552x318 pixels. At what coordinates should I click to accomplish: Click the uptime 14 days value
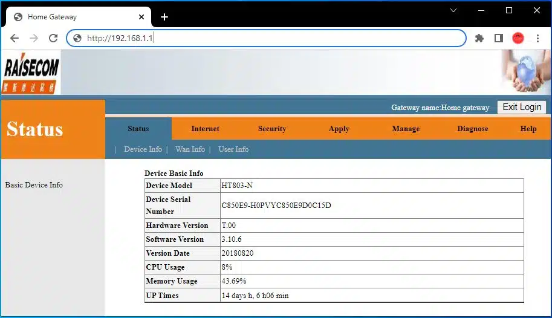coord(255,296)
